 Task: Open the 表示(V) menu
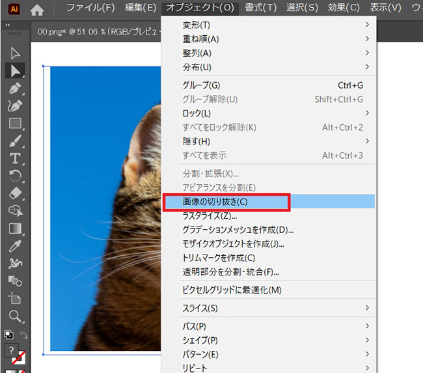[385, 8]
